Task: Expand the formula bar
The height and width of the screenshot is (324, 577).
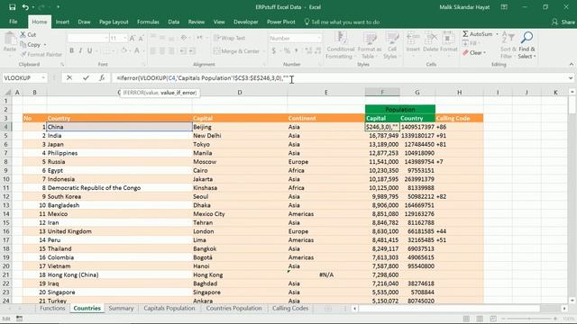Action: pos(571,78)
